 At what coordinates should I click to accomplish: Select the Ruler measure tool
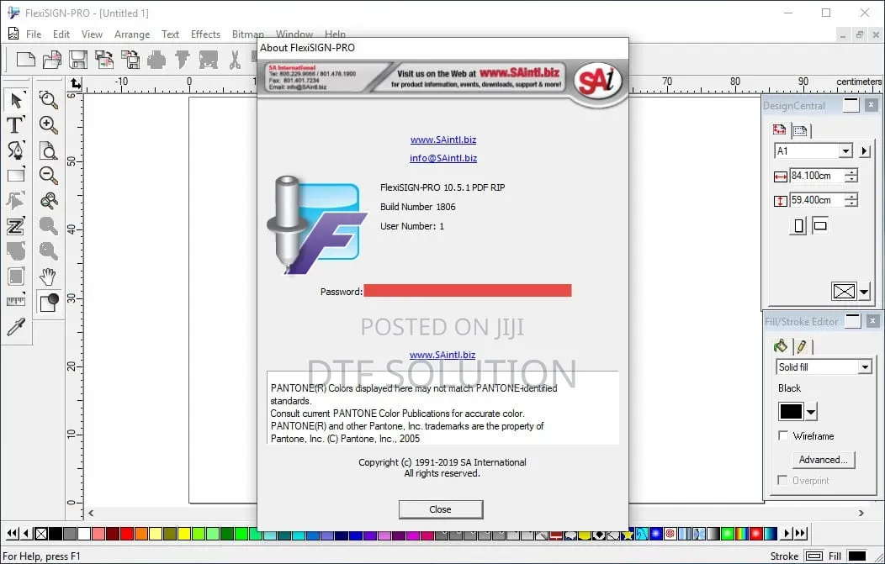click(16, 301)
